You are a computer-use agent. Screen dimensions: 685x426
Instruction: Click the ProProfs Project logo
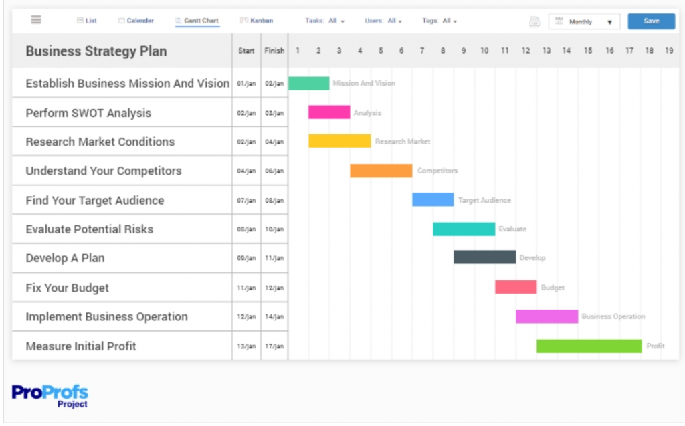point(50,396)
